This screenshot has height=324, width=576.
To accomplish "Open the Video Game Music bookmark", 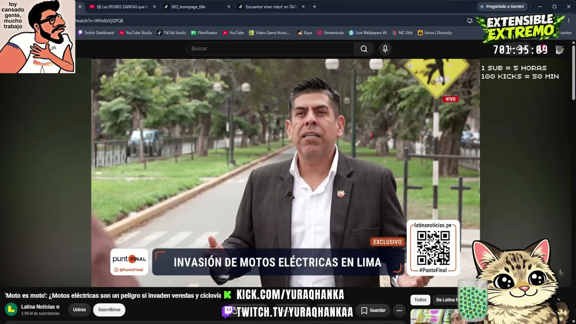I will point(269,33).
